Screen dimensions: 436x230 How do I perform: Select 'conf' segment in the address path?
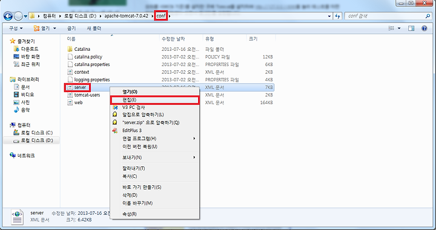click(x=160, y=16)
